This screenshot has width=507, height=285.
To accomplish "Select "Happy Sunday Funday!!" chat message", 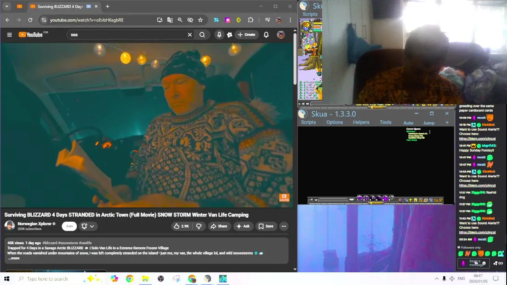I will [x=477, y=150].
